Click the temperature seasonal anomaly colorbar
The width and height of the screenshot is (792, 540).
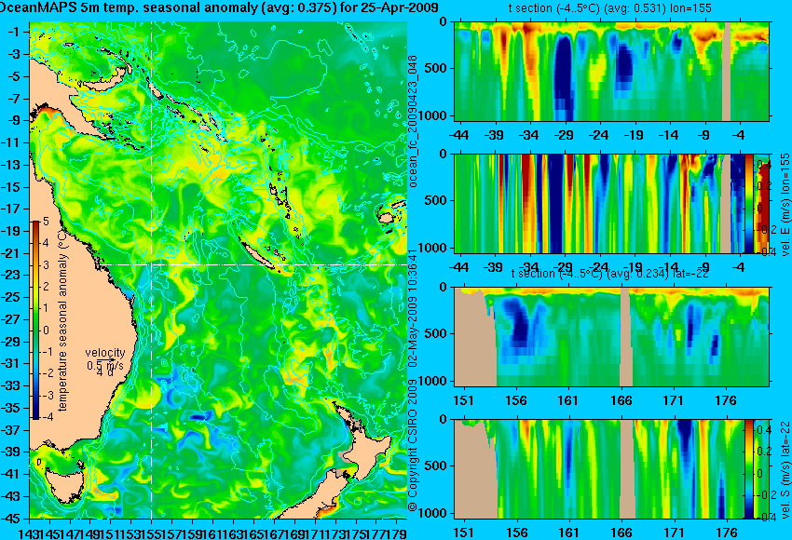(x=35, y=320)
